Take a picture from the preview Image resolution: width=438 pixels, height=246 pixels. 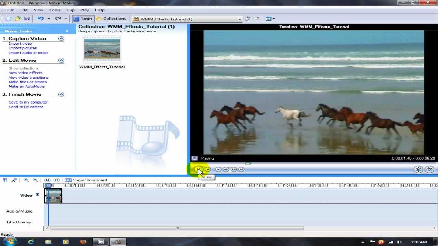coord(429,169)
